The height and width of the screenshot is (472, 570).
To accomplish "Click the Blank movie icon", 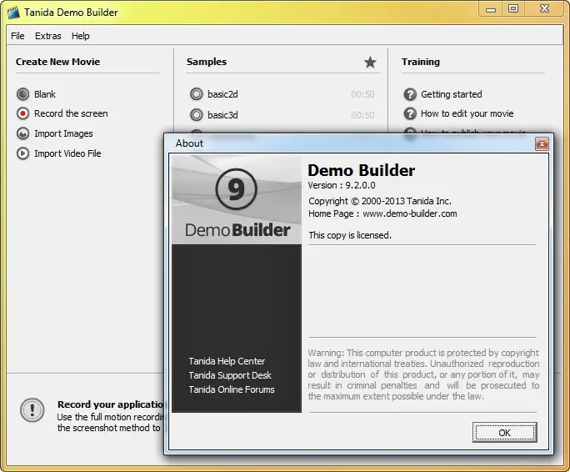I will tap(22, 94).
